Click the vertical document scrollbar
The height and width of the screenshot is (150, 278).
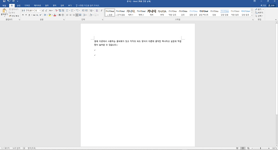(276, 69)
